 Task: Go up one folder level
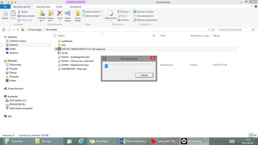[18, 30]
